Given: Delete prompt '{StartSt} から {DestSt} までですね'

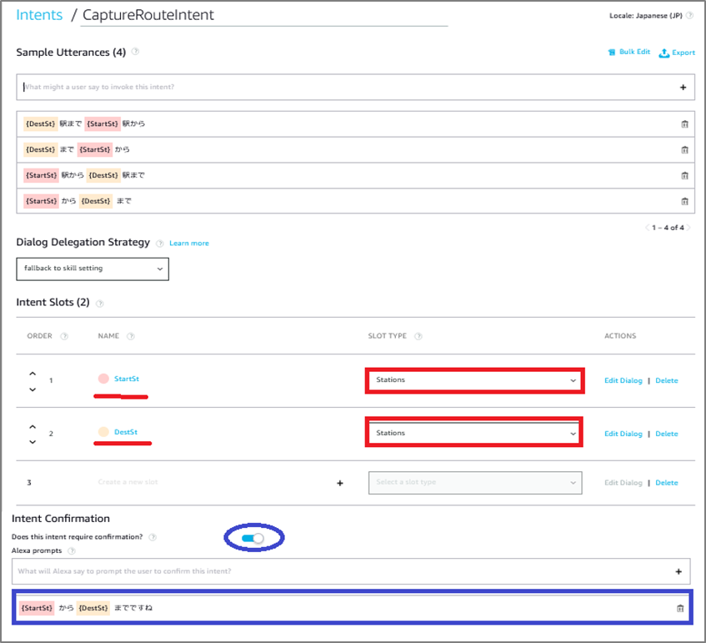Looking at the screenshot, I should [x=680, y=608].
